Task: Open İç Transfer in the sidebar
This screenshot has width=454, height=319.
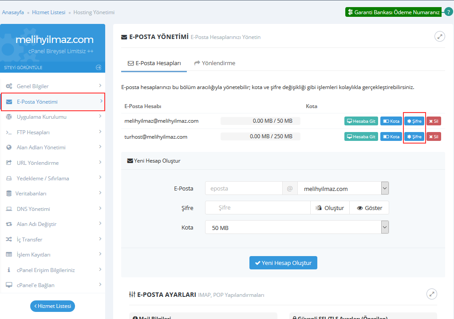Action: (x=52, y=240)
